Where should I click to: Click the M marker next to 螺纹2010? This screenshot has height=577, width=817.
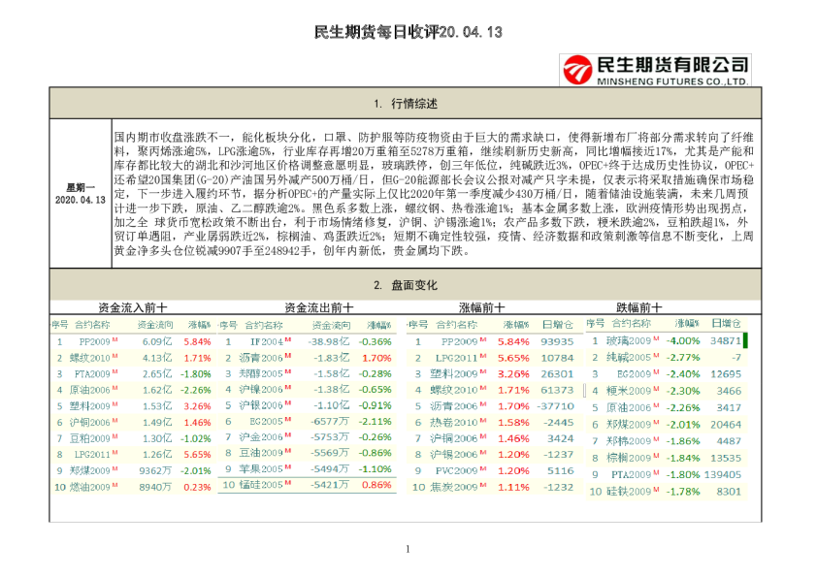pos(114,358)
